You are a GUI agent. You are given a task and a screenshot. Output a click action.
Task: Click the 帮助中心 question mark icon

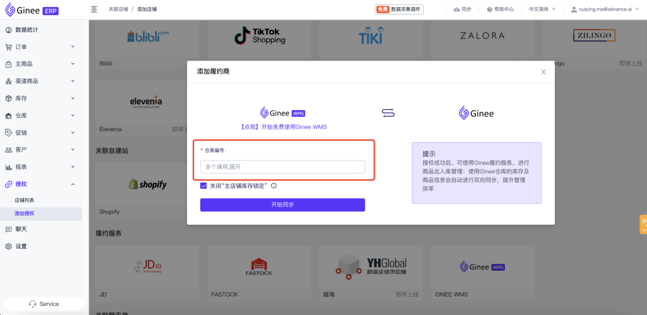[x=490, y=9]
